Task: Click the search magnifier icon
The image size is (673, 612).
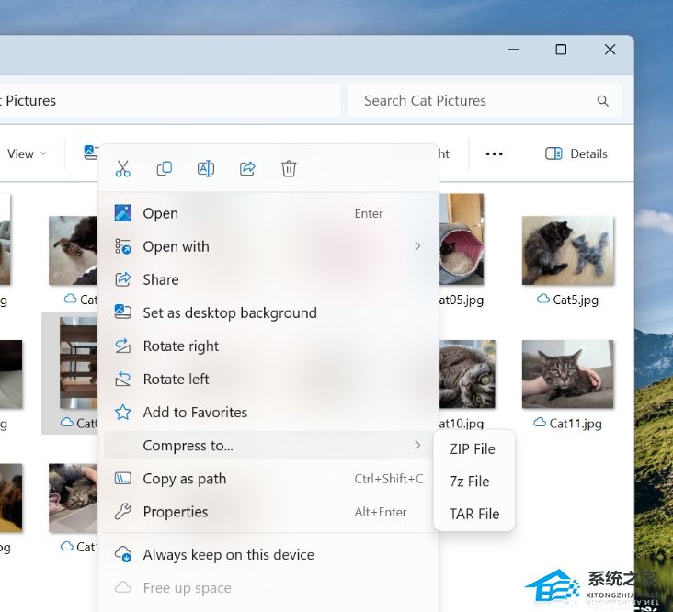Action: click(x=603, y=101)
